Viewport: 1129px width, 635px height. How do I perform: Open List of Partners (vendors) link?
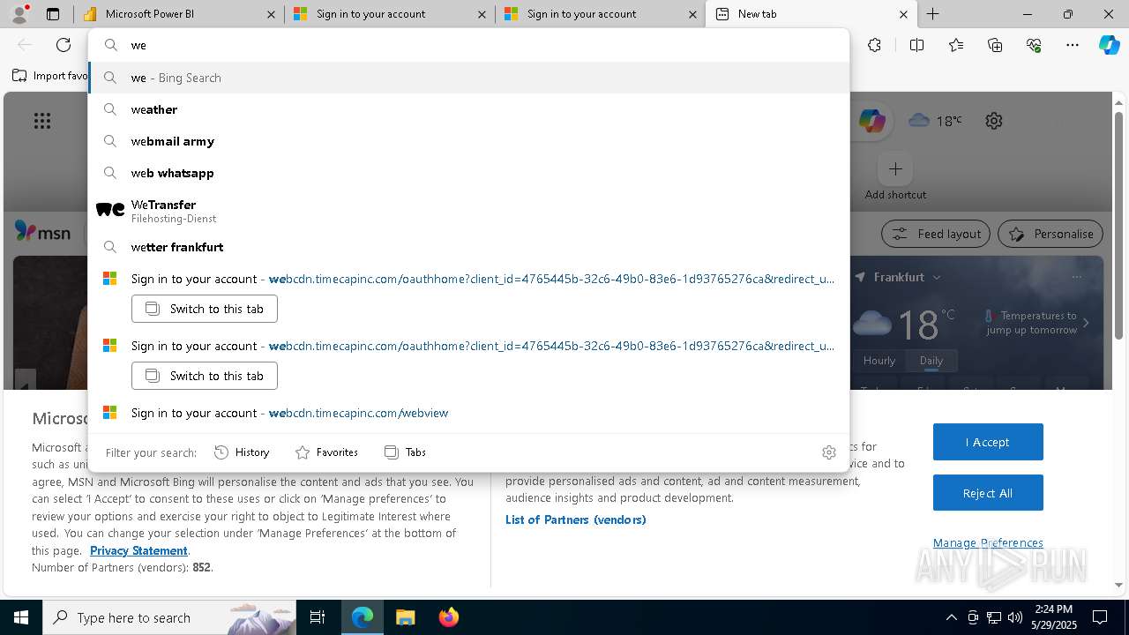point(576,519)
